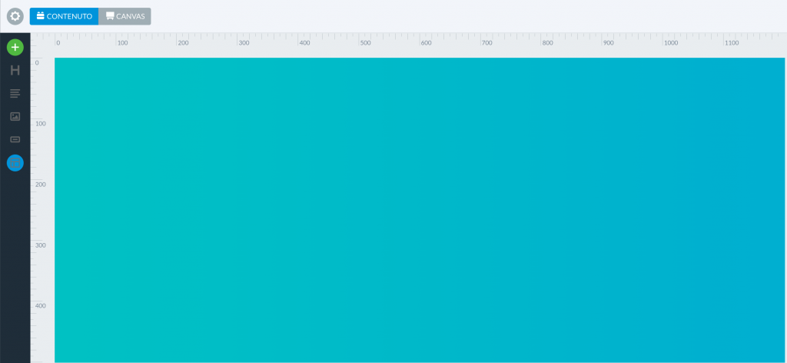Screen dimensions: 787x363
Task: Click the teal gradient canvas area
Action: click(420, 210)
